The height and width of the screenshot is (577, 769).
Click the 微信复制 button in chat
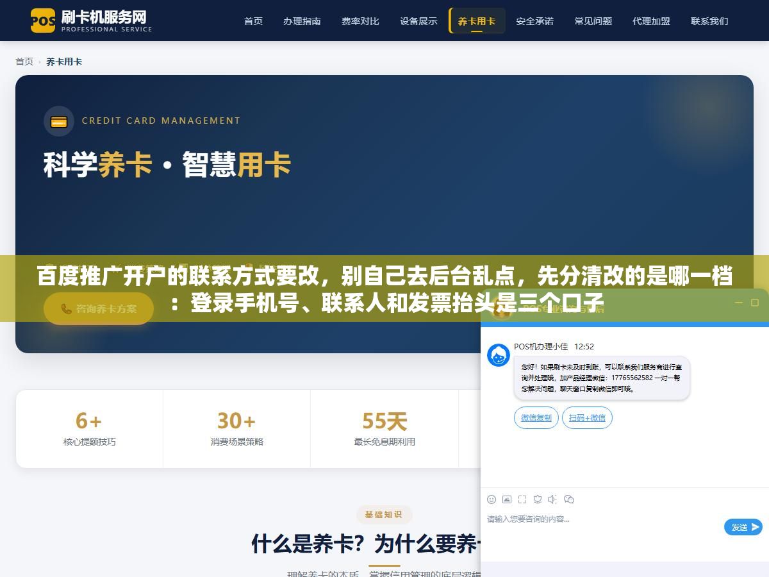tap(536, 418)
